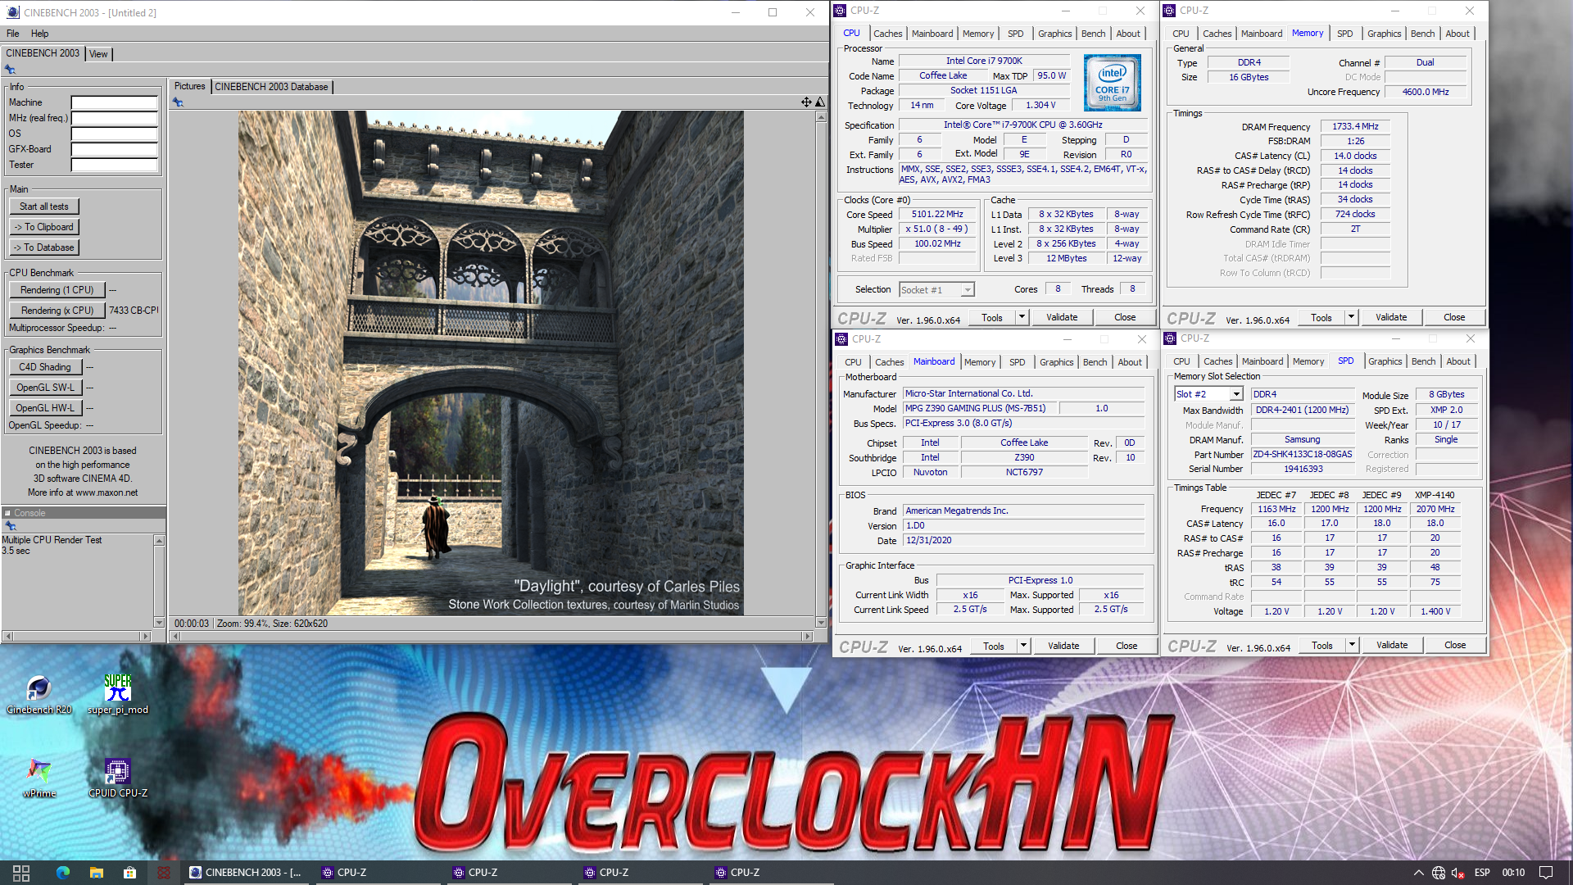Run OpenGL SW-L benchmark
Viewport: 1573px width, 885px height.
tap(45, 388)
